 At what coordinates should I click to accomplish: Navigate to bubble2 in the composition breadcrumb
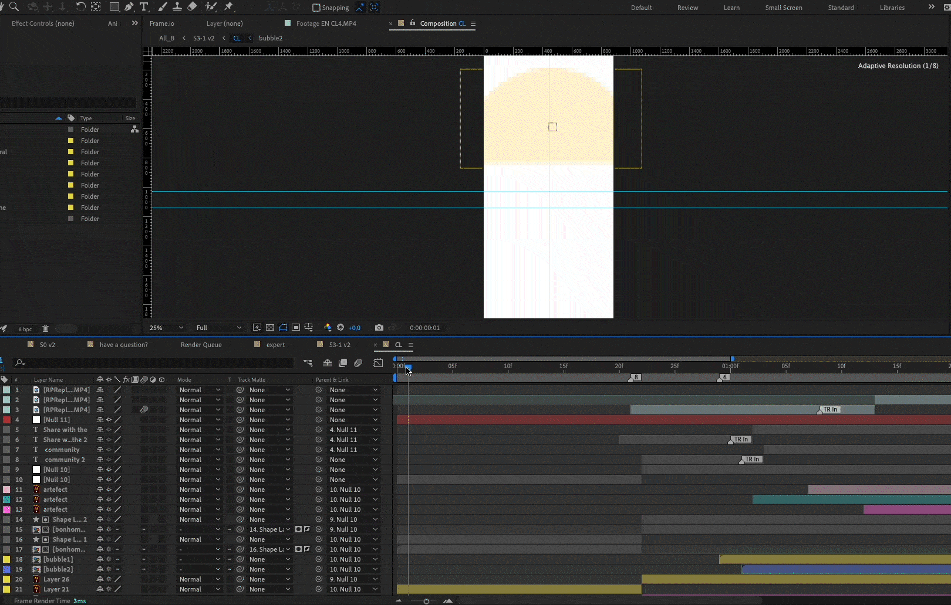[x=271, y=38]
